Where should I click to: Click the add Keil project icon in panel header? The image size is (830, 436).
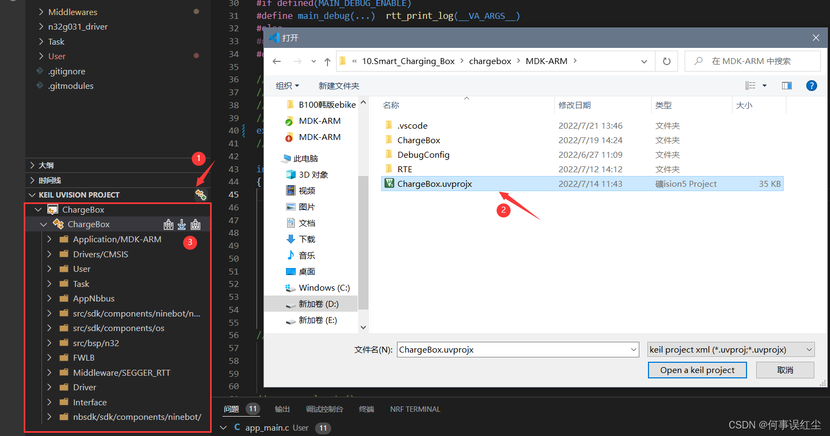tap(200, 194)
